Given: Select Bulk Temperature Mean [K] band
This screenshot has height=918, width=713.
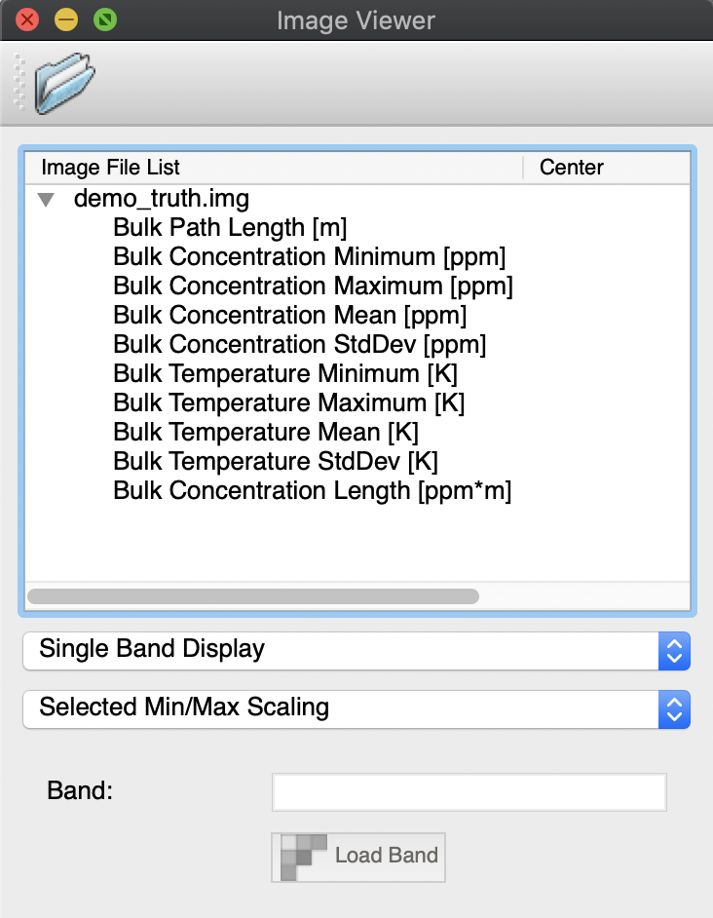Looking at the screenshot, I should click(x=266, y=433).
